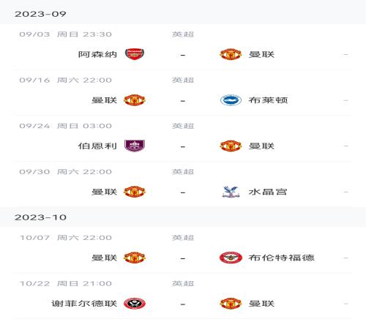Viewport: 366px width, 322px height.
Task: Open team name 布莱顿
Action: (268, 100)
